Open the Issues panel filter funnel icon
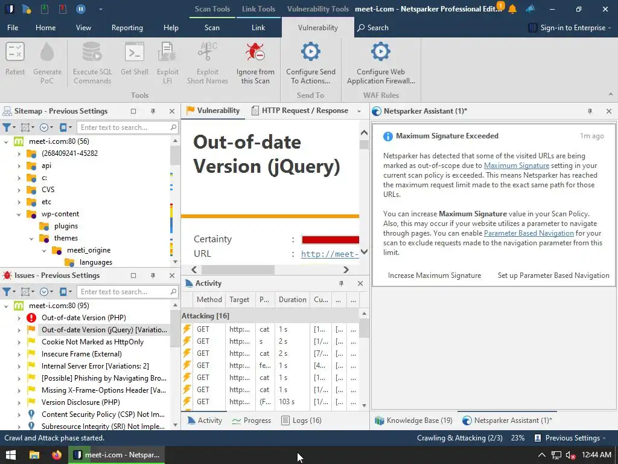The image size is (618, 464). click(x=7, y=292)
